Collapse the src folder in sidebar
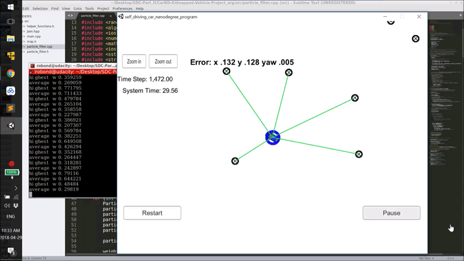464x261 pixels. coord(26,21)
